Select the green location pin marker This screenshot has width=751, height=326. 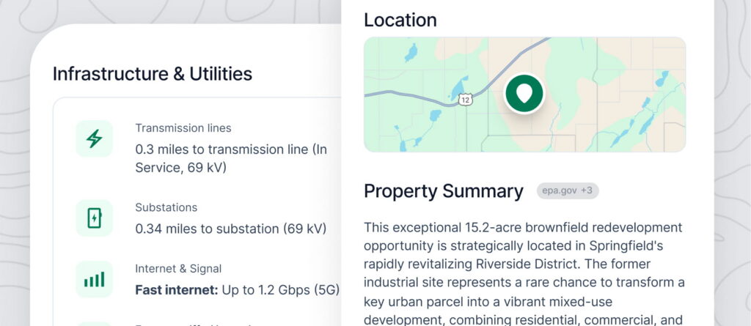524,93
